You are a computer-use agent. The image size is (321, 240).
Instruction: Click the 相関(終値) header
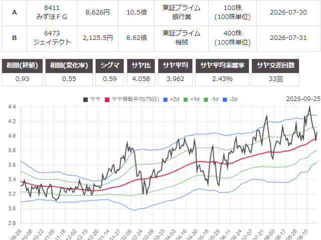tap(22, 65)
